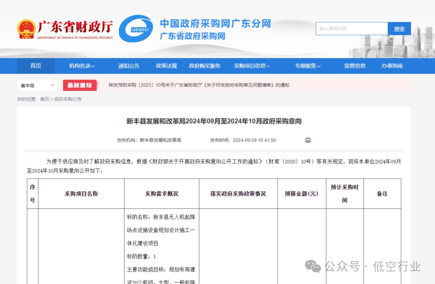The width and height of the screenshot is (435, 284).
Task: Click the 落实政府采购政策情况 column header
Action: [238, 194]
